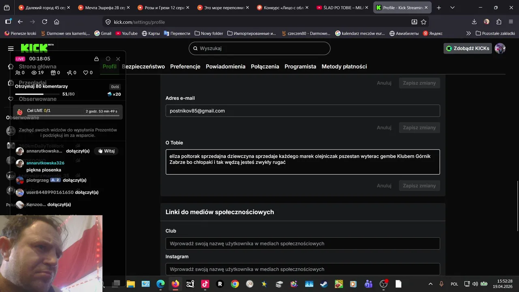The image size is (519, 292).
Task: Open the Powiadomienia settings tab
Action: pyautogui.click(x=225, y=67)
